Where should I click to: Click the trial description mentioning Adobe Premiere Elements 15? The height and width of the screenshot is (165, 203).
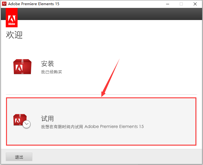tap(92, 126)
